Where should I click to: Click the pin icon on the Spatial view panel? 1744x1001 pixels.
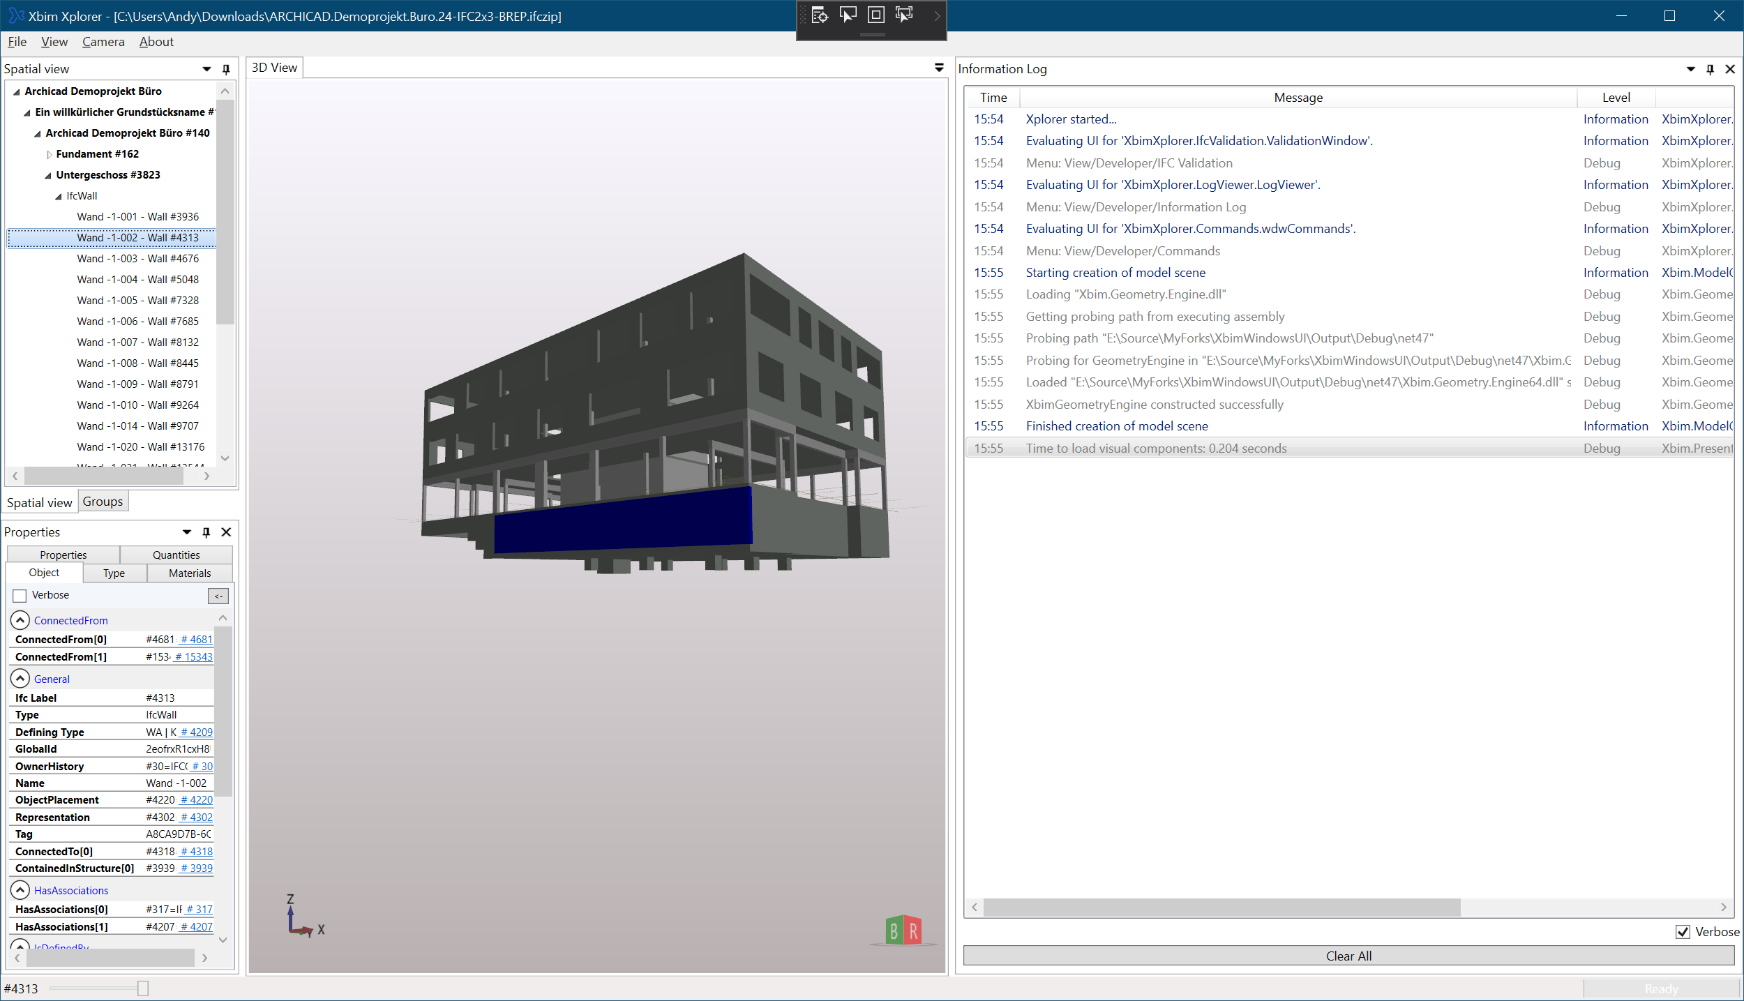[225, 69]
